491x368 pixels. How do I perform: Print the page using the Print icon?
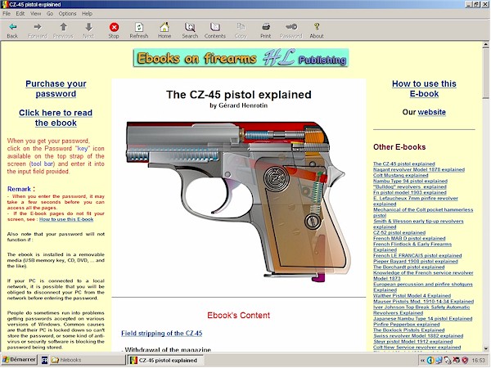[265, 30]
